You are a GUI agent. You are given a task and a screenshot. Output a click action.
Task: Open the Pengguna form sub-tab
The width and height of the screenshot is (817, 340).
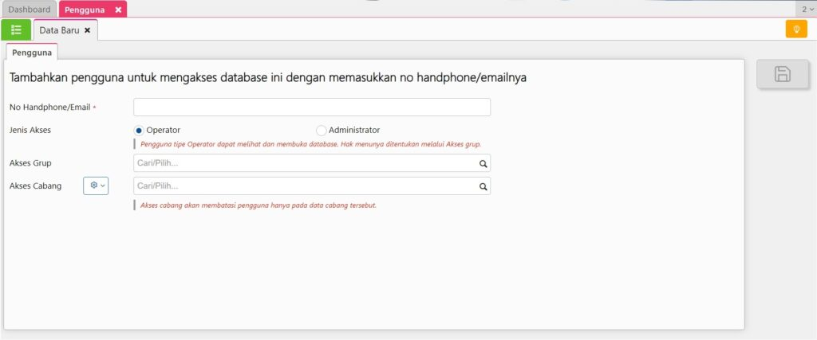tap(32, 53)
